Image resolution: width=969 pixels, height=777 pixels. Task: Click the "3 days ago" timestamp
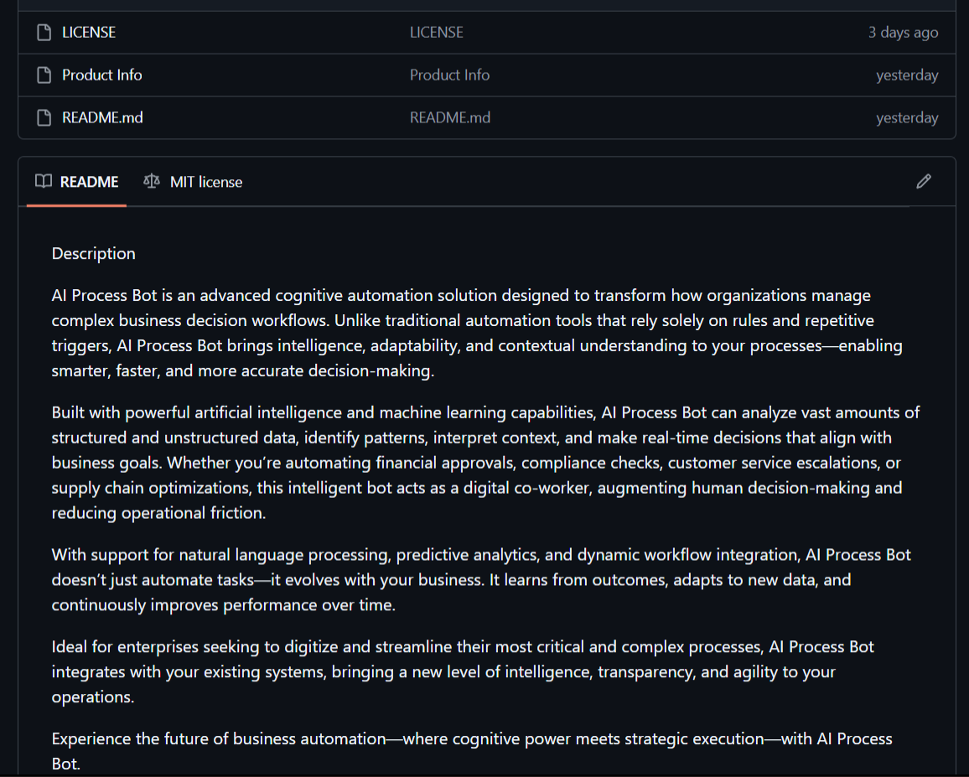903,33
